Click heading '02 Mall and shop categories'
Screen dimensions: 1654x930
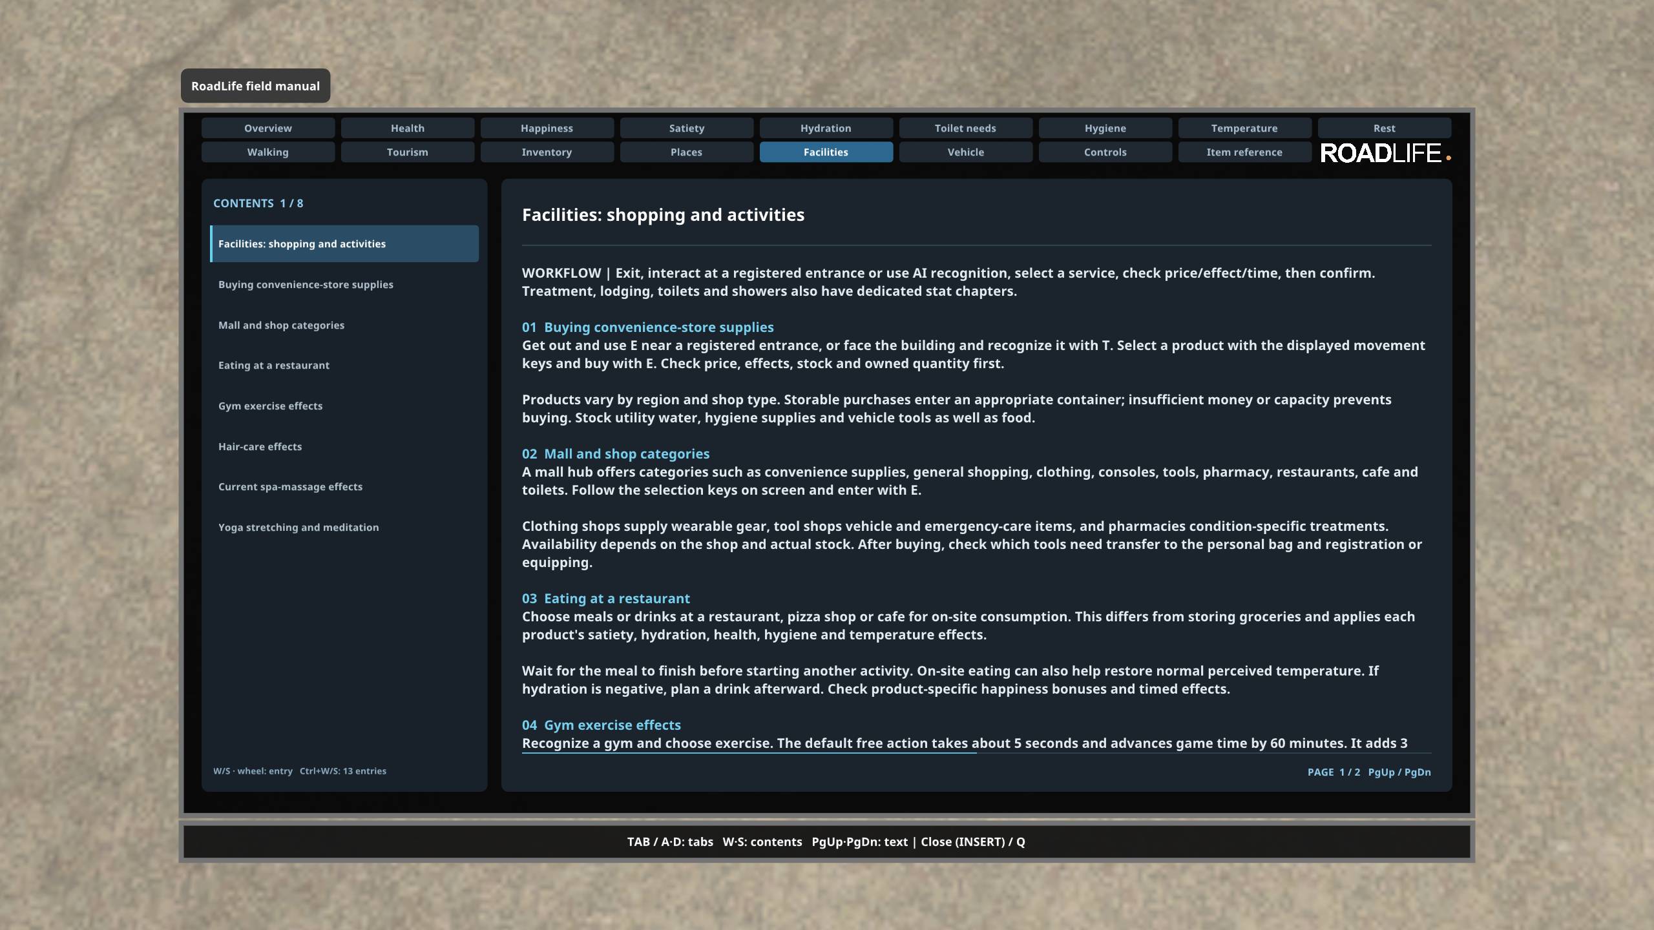[616, 453]
